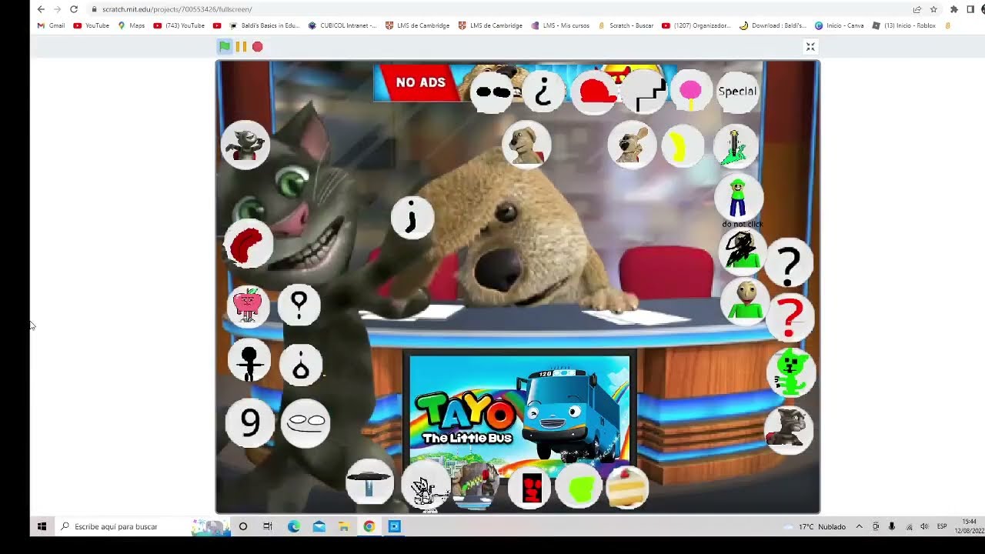Open the LMS - Mis cursos bookmark
The image size is (985, 554).
pos(560,25)
